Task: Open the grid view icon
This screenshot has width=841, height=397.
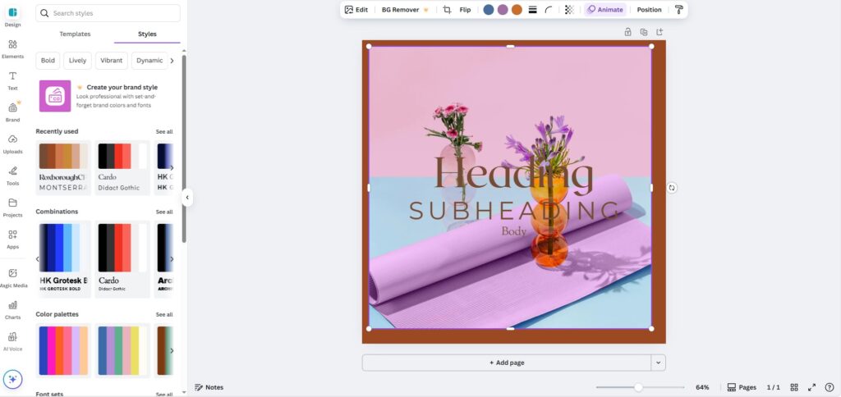Action: (794, 387)
